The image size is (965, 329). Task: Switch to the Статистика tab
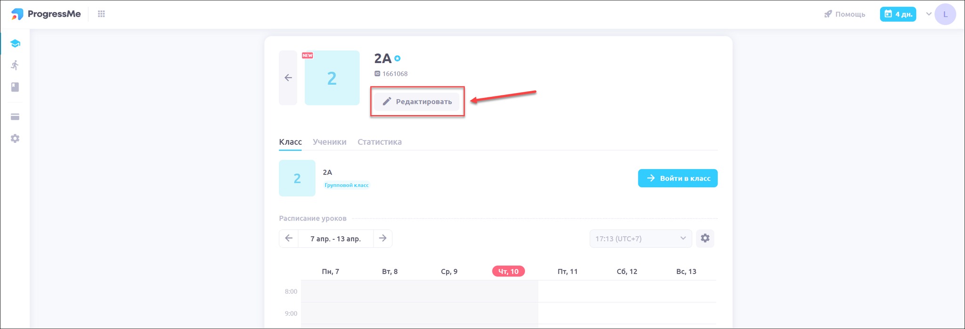tap(379, 142)
